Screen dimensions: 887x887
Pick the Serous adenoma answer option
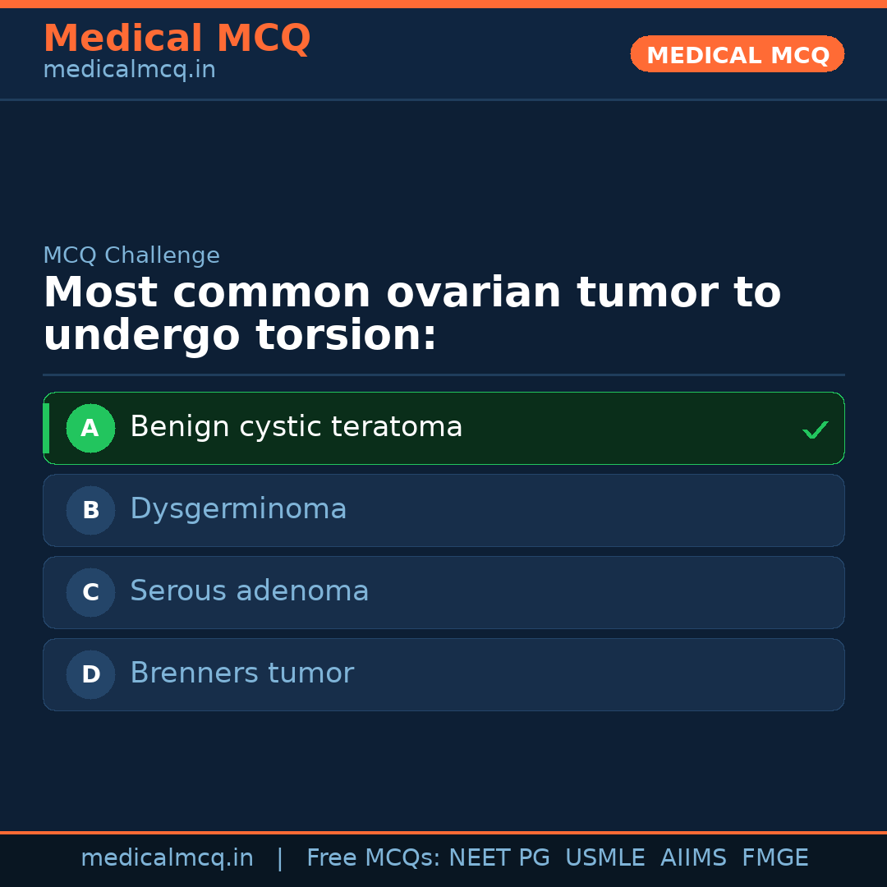click(x=249, y=591)
